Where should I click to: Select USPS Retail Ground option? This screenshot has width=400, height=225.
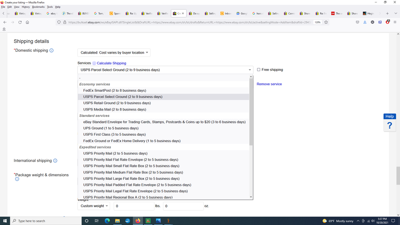(x=163, y=103)
